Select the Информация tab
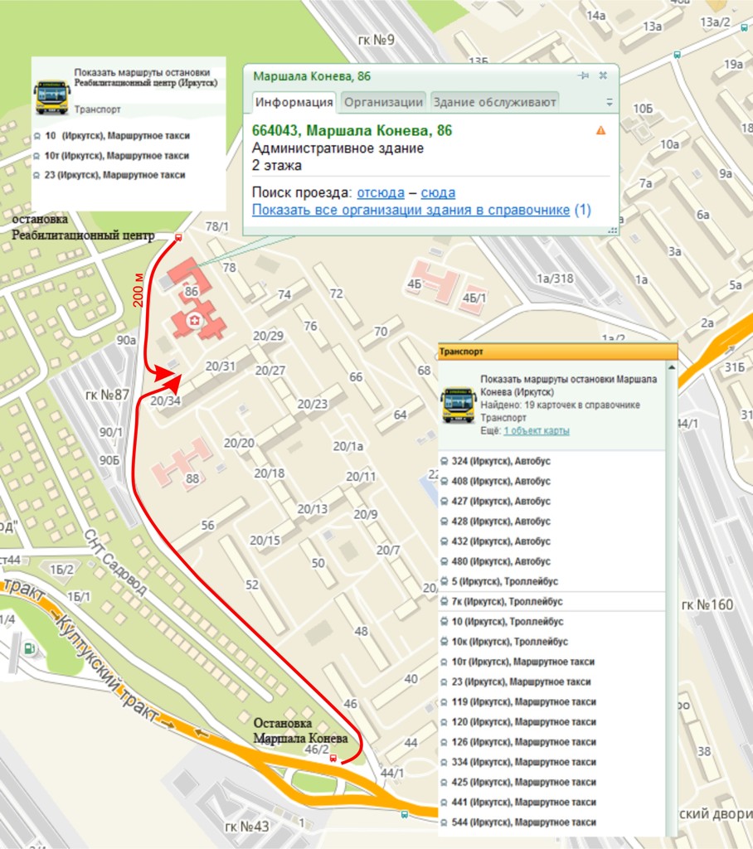753x849 pixels. point(294,102)
